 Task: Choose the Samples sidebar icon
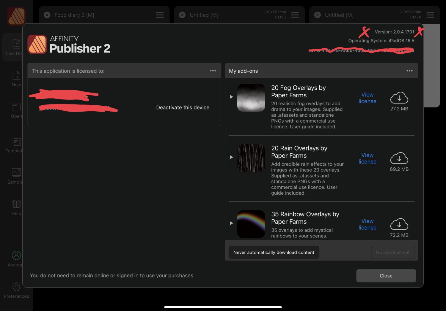[16, 172]
